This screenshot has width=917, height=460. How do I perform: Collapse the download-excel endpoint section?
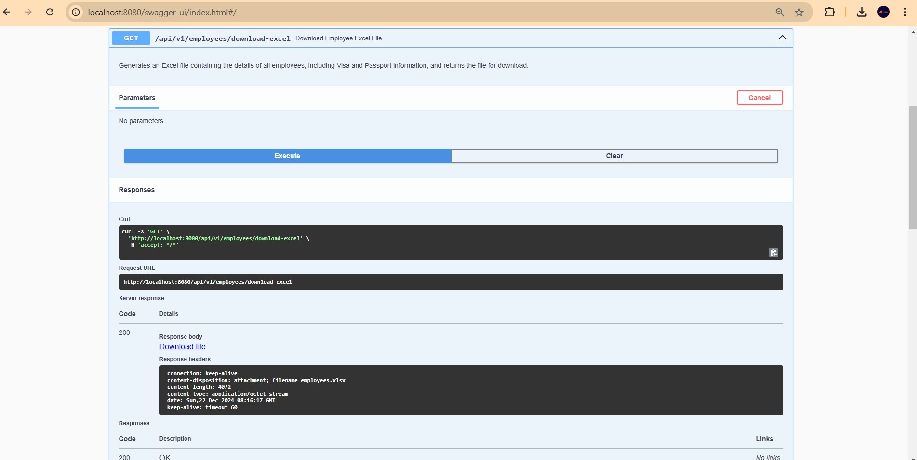pyautogui.click(x=783, y=38)
